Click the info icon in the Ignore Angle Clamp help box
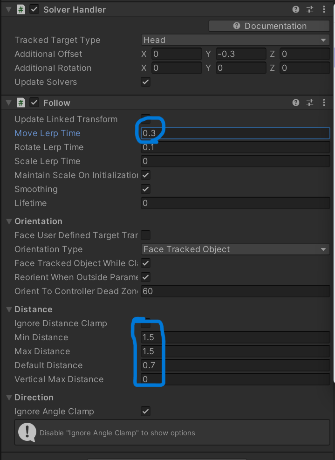 coord(27,433)
